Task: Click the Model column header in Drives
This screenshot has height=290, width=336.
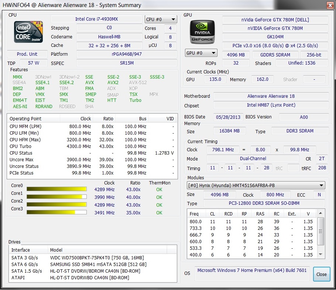Action: click(107, 250)
